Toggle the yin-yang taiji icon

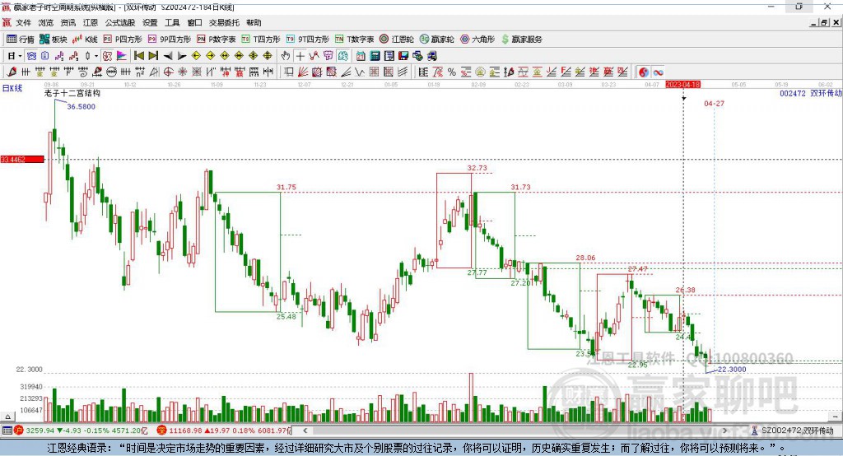(x=644, y=72)
